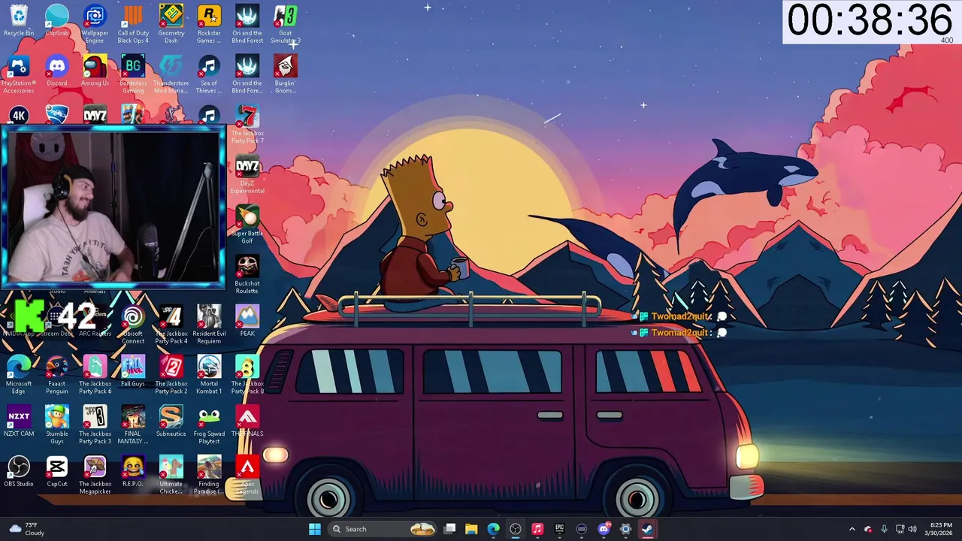
Task: Select the Ultimate Chicken Horse icon
Action: point(171,476)
